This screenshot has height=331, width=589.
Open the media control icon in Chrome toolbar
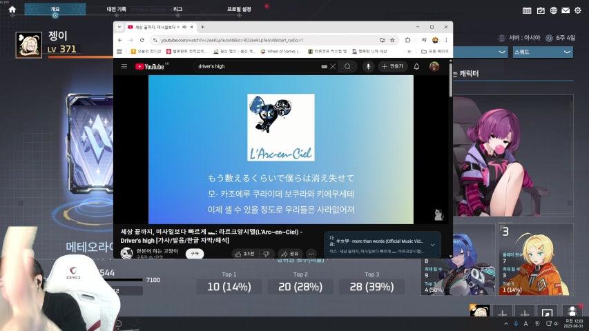pos(424,40)
